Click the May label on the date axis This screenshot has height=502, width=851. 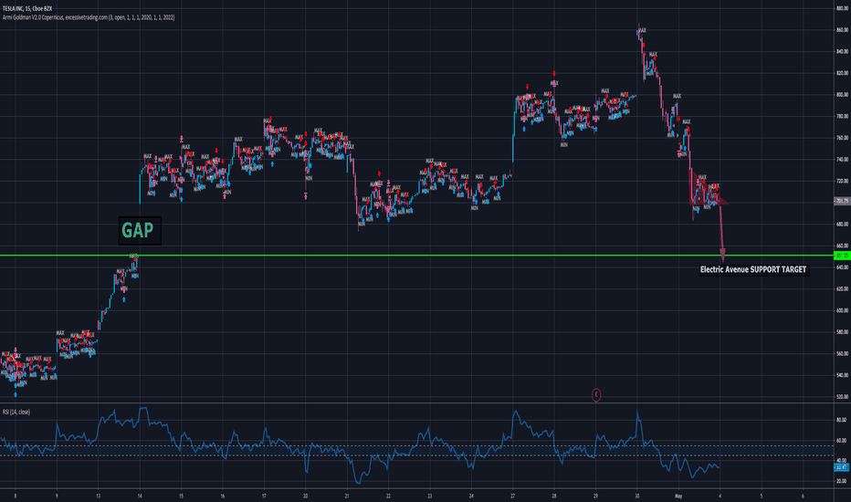(x=678, y=496)
